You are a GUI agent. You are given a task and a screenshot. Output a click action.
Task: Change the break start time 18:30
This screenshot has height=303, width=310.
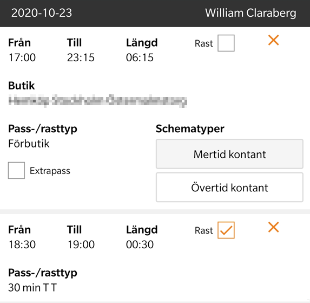coord(22,244)
